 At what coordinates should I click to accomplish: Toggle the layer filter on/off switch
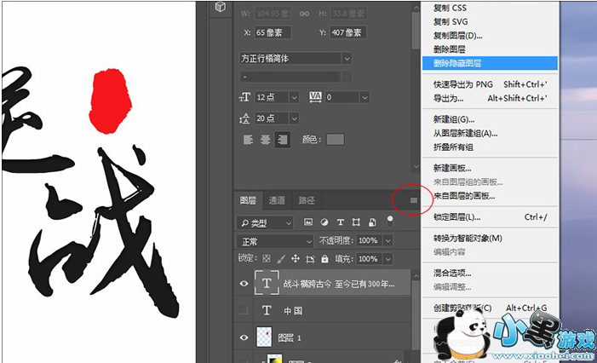[390, 222]
